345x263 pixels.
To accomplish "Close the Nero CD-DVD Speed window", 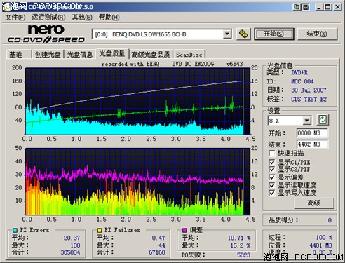I will coord(337,7).
